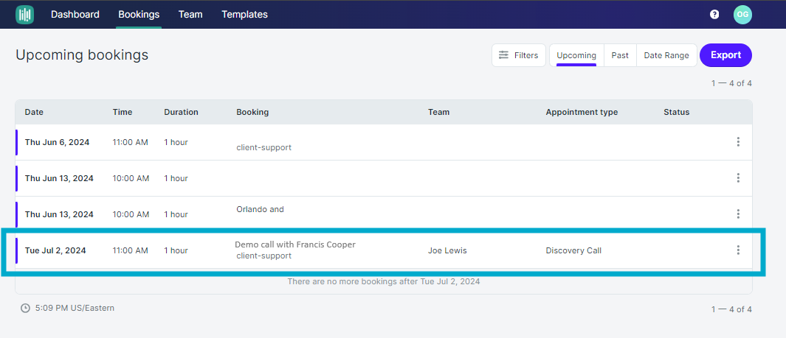
Task: Switch to the Past bookings tab
Action: (620, 55)
